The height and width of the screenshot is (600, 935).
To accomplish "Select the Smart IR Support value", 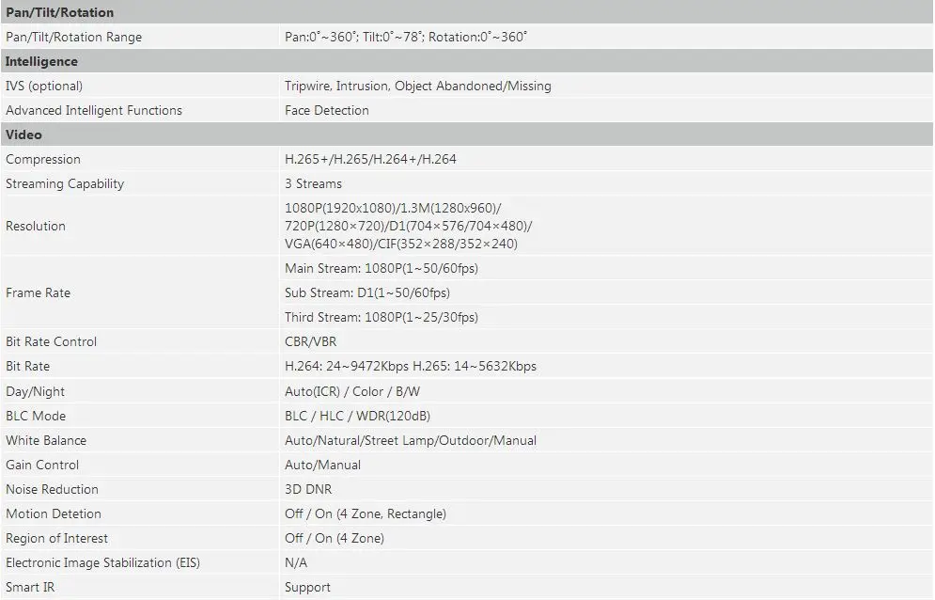I will click(307, 588).
